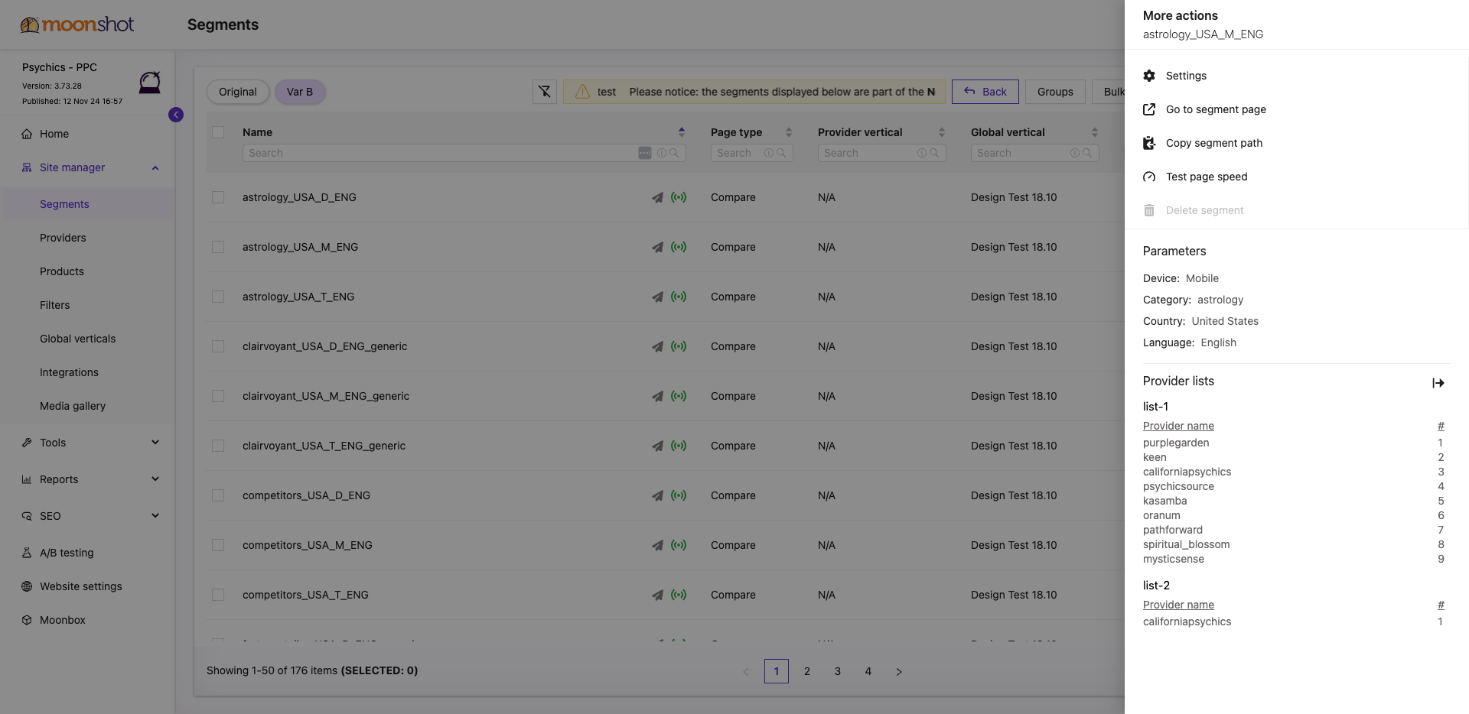1469x714 pixels.
Task: Click clear filters funnel icon
Action: pos(544,92)
